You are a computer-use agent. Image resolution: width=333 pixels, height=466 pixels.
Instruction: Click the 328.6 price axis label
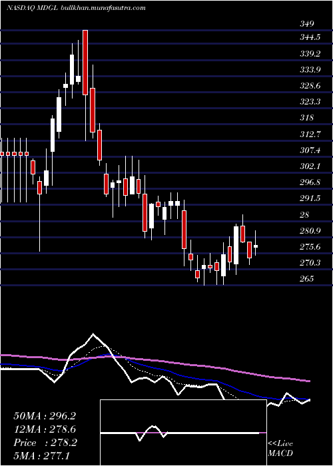[310, 86]
